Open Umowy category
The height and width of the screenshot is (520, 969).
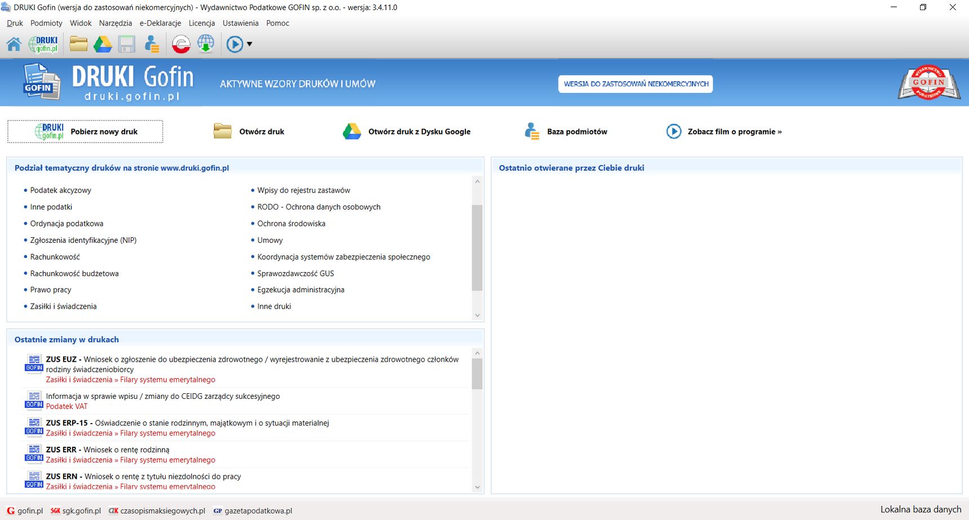[x=270, y=240]
